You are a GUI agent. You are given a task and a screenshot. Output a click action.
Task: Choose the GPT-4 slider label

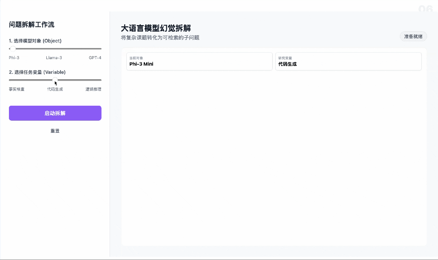pyautogui.click(x=95, y=58)
